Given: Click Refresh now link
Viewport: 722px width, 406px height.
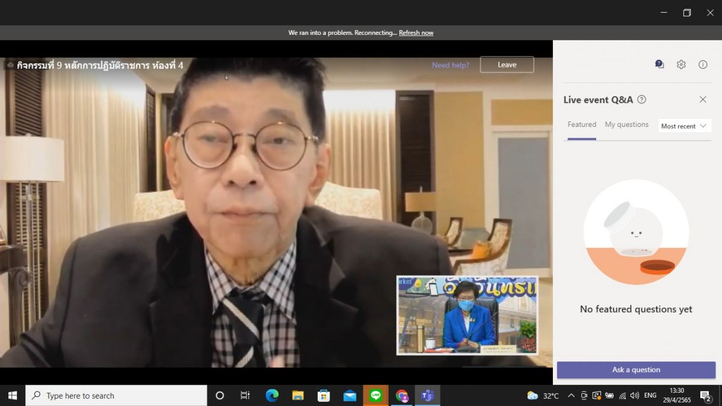Looking at the screenshot, I should (x=416, y=33).
